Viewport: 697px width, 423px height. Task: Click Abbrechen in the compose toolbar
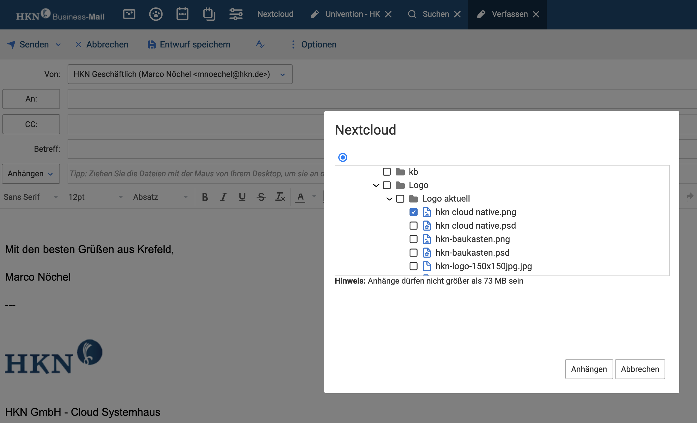click(102, 44)
